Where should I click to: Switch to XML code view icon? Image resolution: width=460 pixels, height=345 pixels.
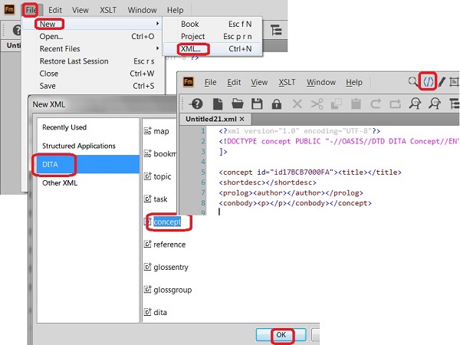point(428,81)
